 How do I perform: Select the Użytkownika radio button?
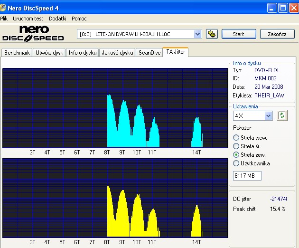pyautogui.click(x=236, y=163)
